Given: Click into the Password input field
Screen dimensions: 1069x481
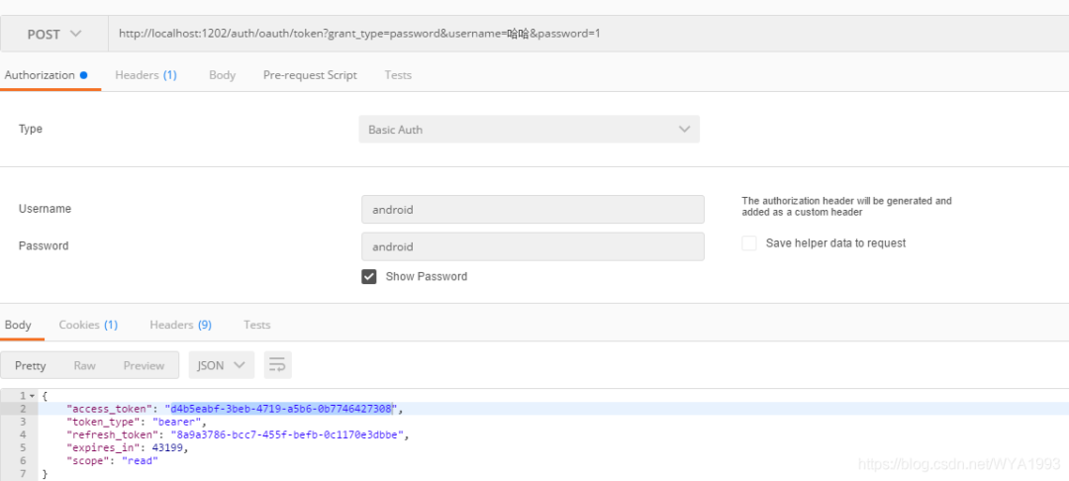Looking at the screenshot, I should tap(533, 246).
